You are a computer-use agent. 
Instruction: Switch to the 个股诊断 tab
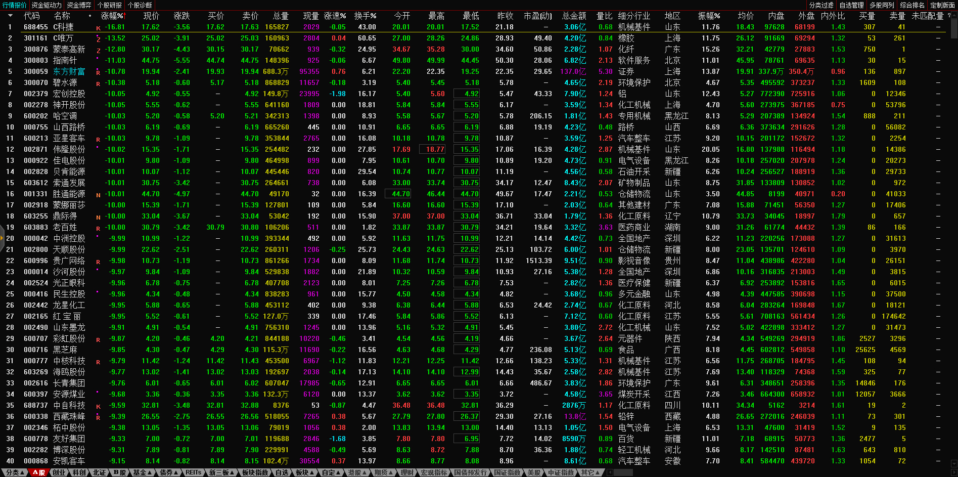(140, 5)
